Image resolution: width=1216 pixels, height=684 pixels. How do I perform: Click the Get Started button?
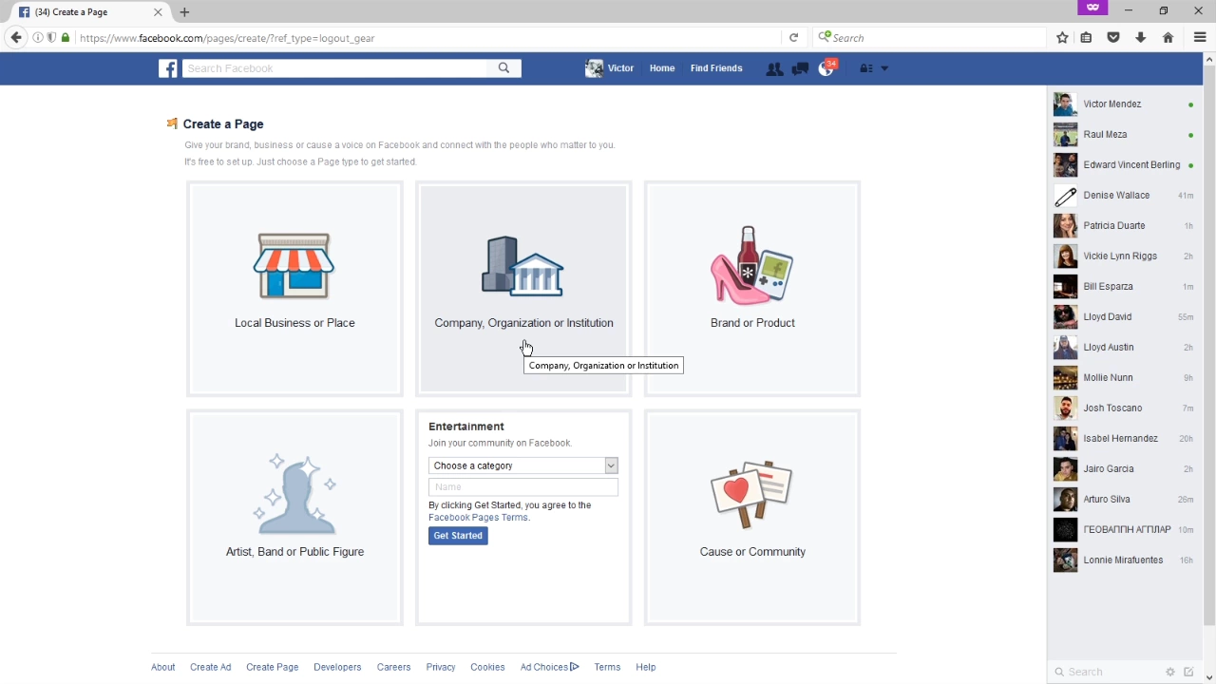click(x=458, y=536)
